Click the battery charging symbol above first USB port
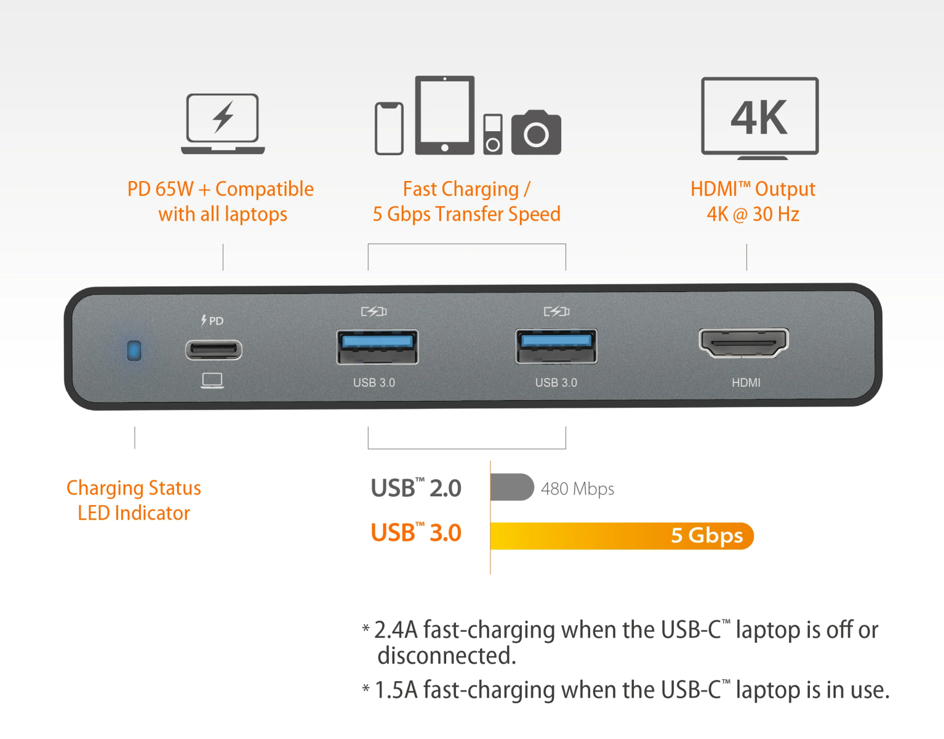944x739 pixels. (x=374, y=312)
